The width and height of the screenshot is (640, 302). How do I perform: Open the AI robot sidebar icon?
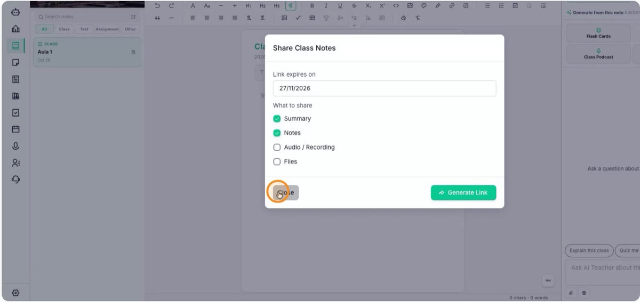click(15, 12)
